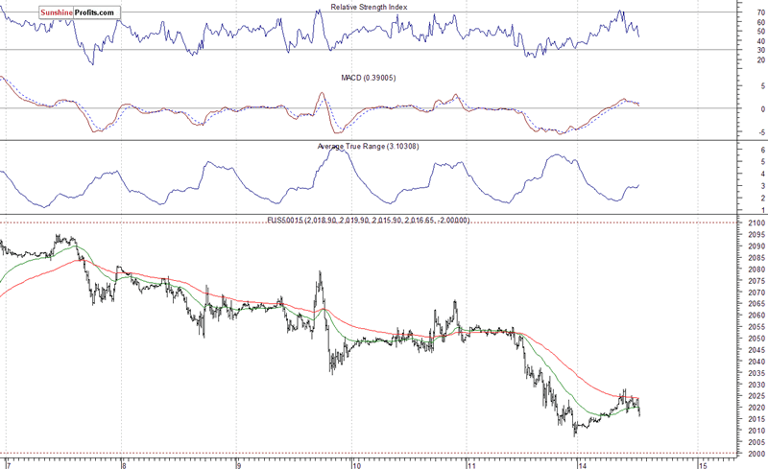Viewport: 768px width, 469px height.
Task: Click the date label 9 on time axis
Action: (239, 465)
